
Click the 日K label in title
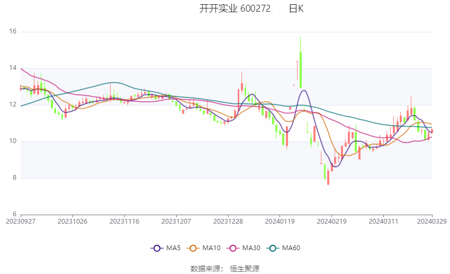[x=296, y=8]
